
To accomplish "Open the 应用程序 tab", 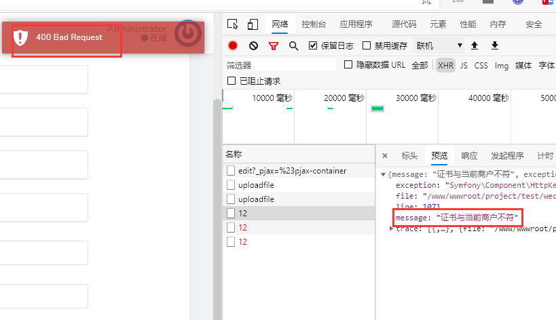I will (x=356, y=24).
